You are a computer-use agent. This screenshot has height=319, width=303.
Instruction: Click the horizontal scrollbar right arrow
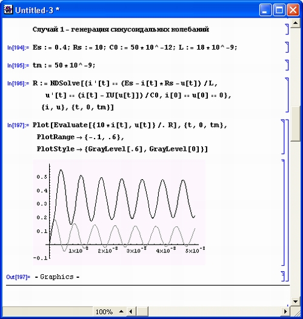285,312
